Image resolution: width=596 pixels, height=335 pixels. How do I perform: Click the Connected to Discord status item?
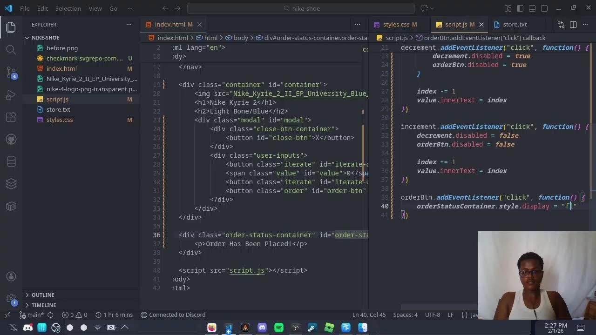pos(173,315)
